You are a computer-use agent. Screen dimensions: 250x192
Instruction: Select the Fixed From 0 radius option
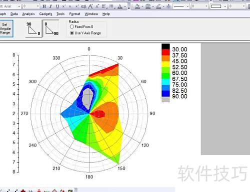pos(81,26)
